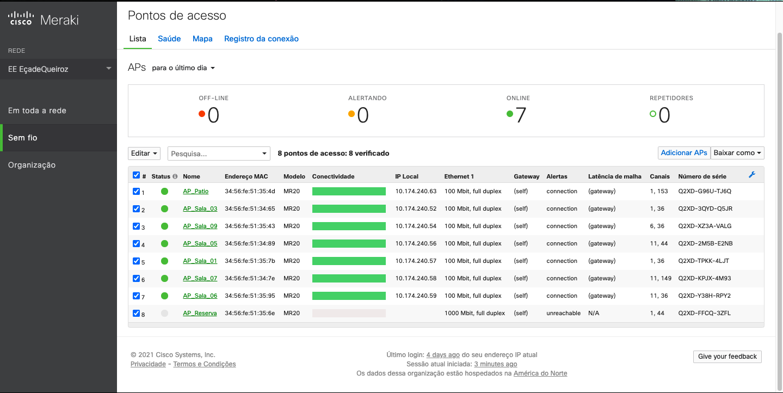Click the orange Alertando status indicator

(352, 114)
